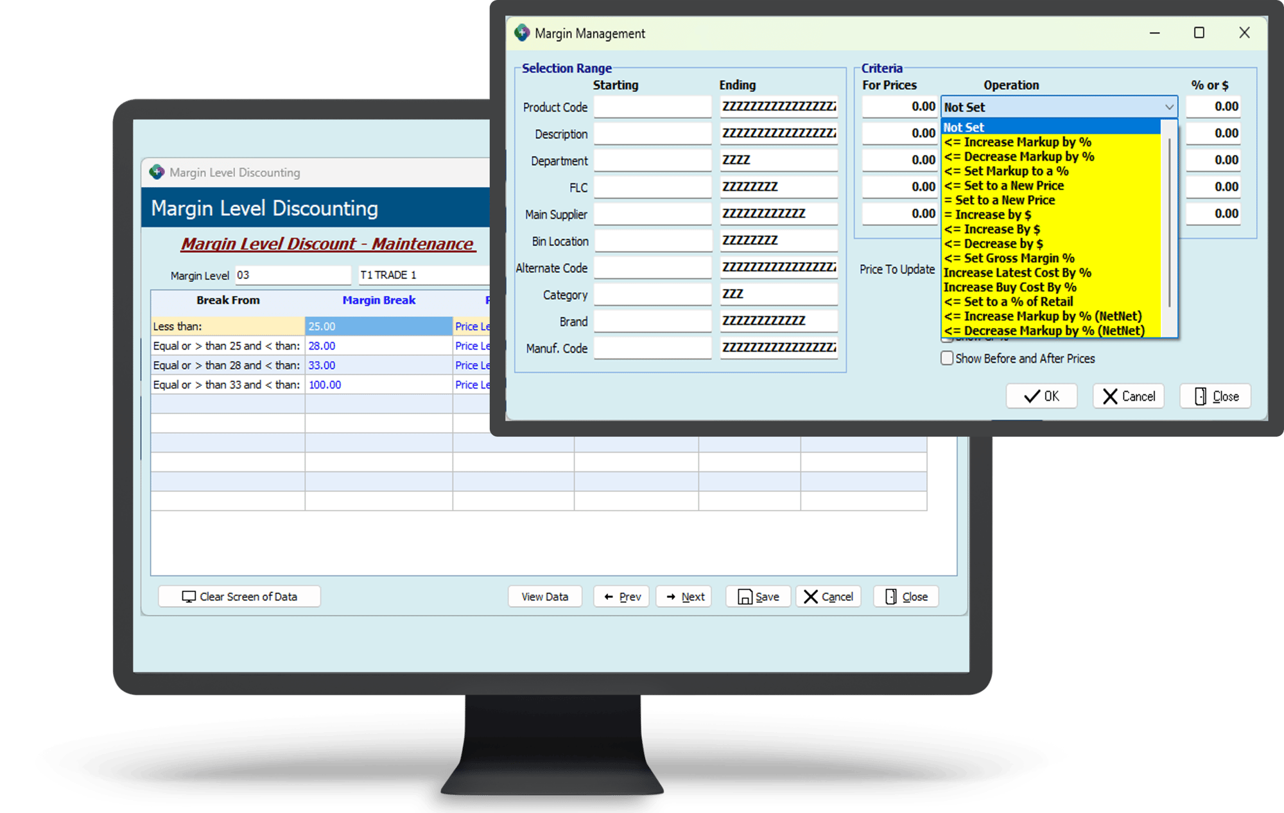Choose '<= Decrease Markup by %' option
The width and height of the screenshot is (1284, 813).
(x=1051, y=157)
